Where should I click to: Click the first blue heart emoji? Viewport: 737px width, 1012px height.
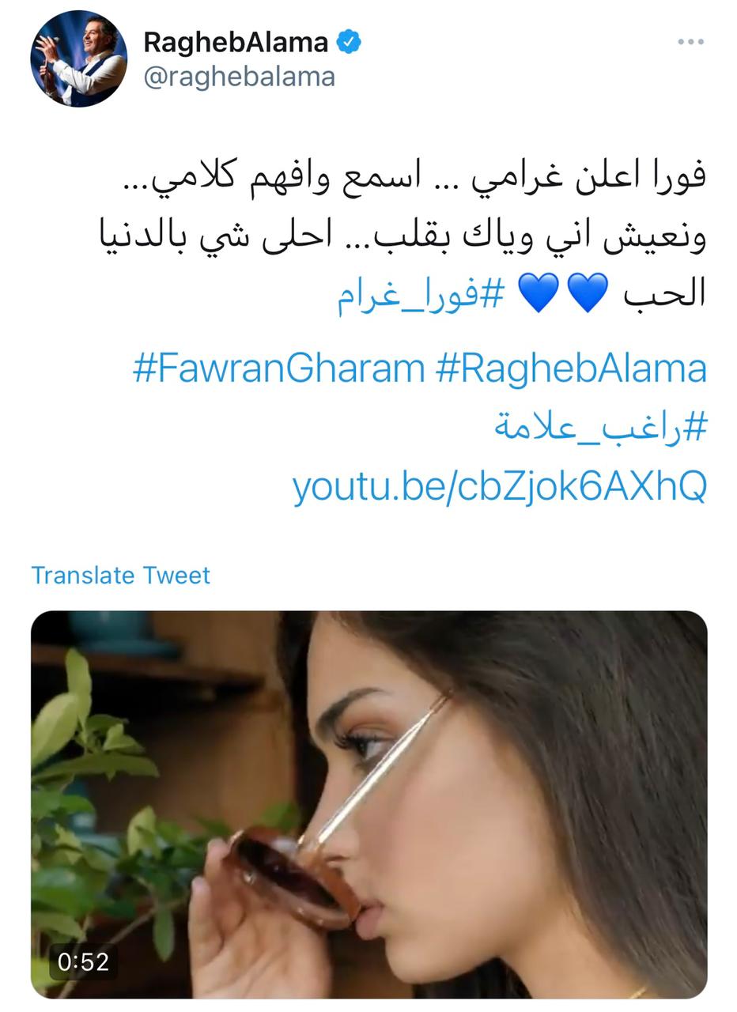588,293
